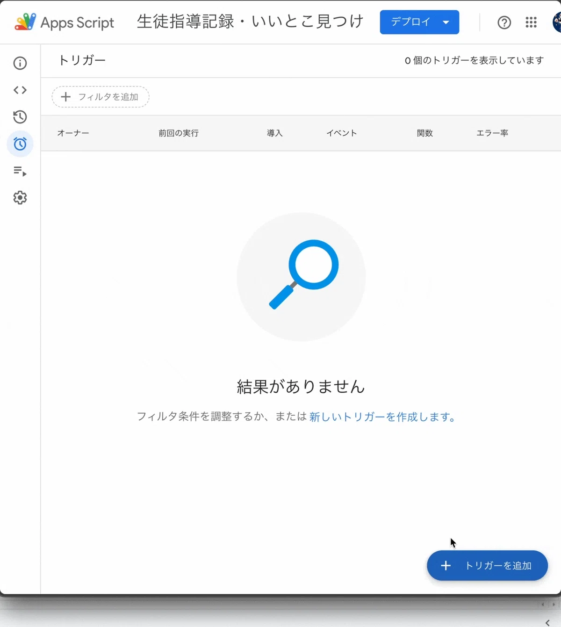Click the project title 生徒指導記録・いいとこ見つけ

point(250,22)
